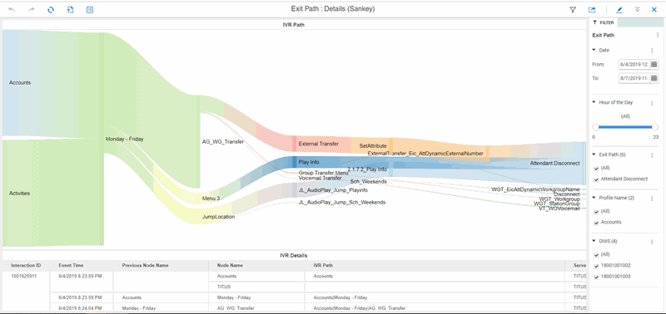Collapse the Hour of the Day section

[594, 102]
